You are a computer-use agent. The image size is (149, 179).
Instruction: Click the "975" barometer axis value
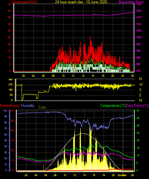(x=138, y=71)
